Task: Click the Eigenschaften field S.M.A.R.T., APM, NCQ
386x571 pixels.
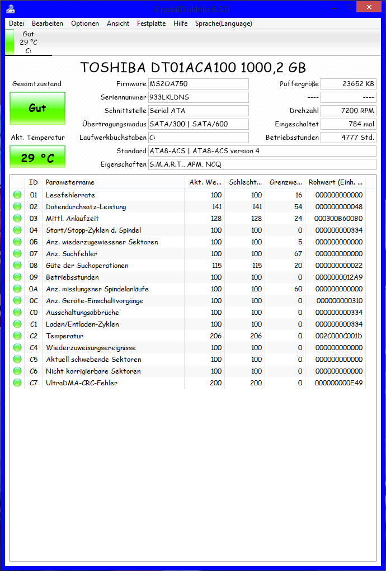Action: tap(262, 164)
